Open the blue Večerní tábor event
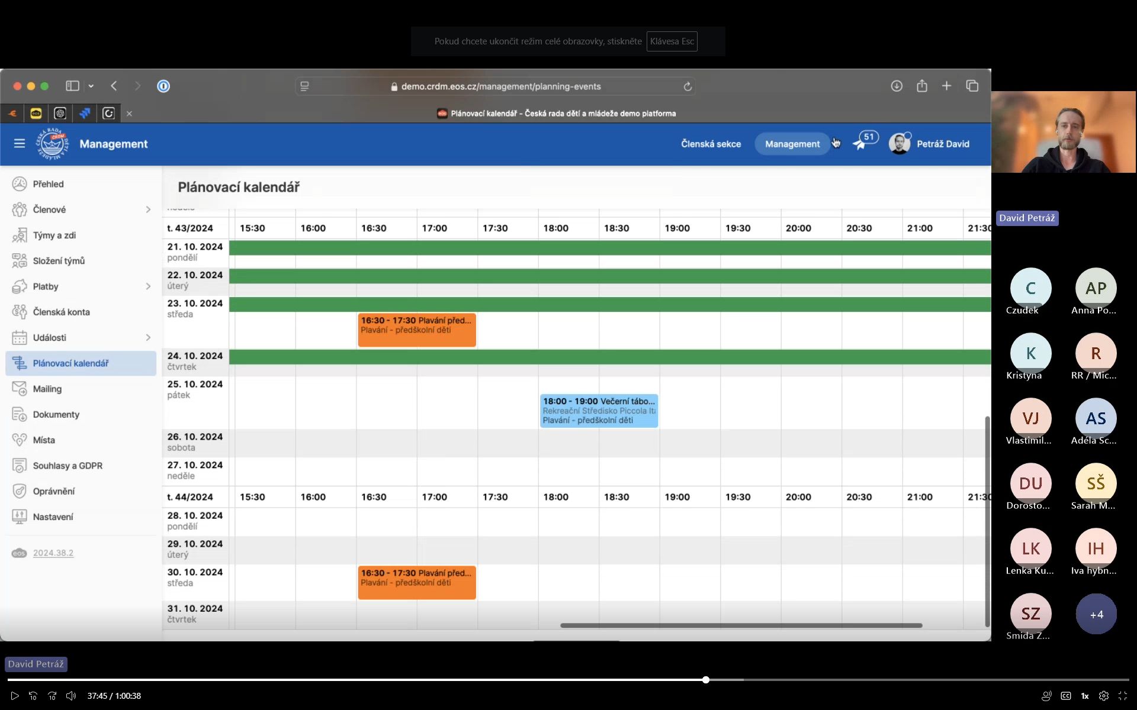This screenshot has height=710, width=1137. point(598,411)
